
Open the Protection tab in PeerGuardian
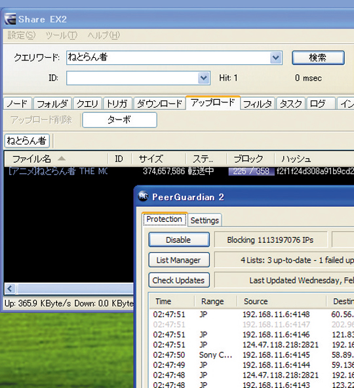pos(165,219)
